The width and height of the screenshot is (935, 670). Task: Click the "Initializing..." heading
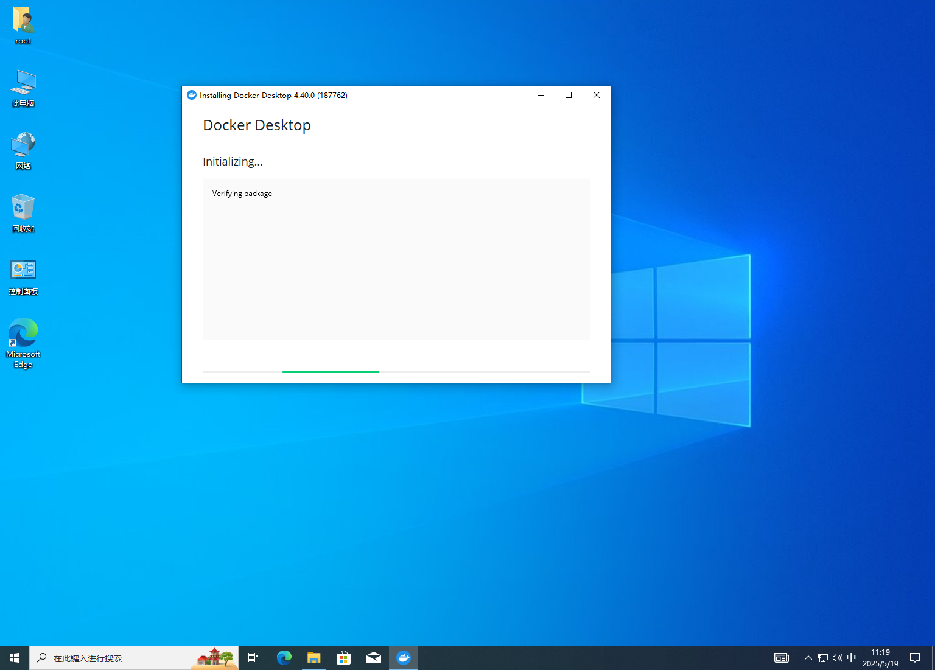click(x=233, y=162)
